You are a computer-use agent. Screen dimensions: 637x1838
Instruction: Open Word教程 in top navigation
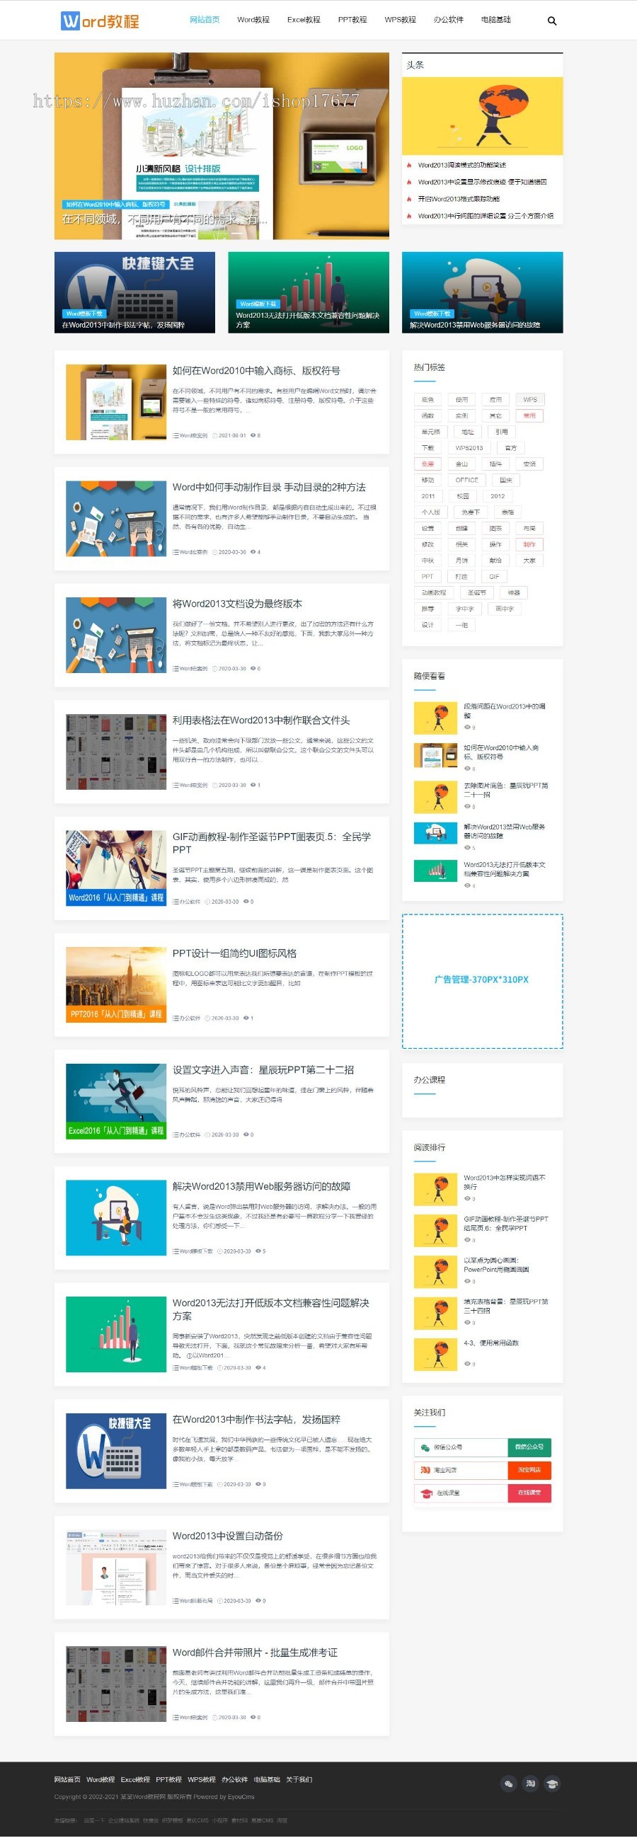click(253, 20)
